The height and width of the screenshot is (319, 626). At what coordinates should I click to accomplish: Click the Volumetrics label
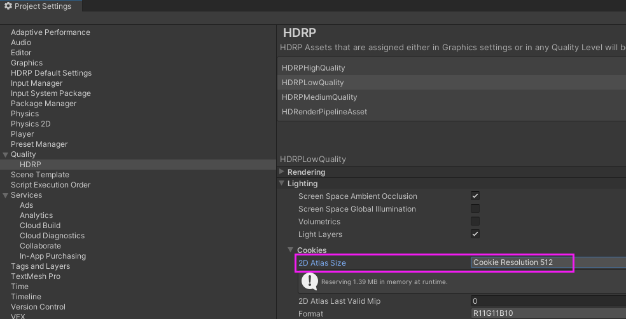coord(319,222)
